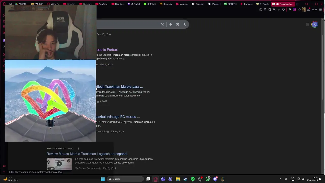Open the tab search magnifier icon
Viewport: 325px width, 183px height.
click(x=307, y=4)
